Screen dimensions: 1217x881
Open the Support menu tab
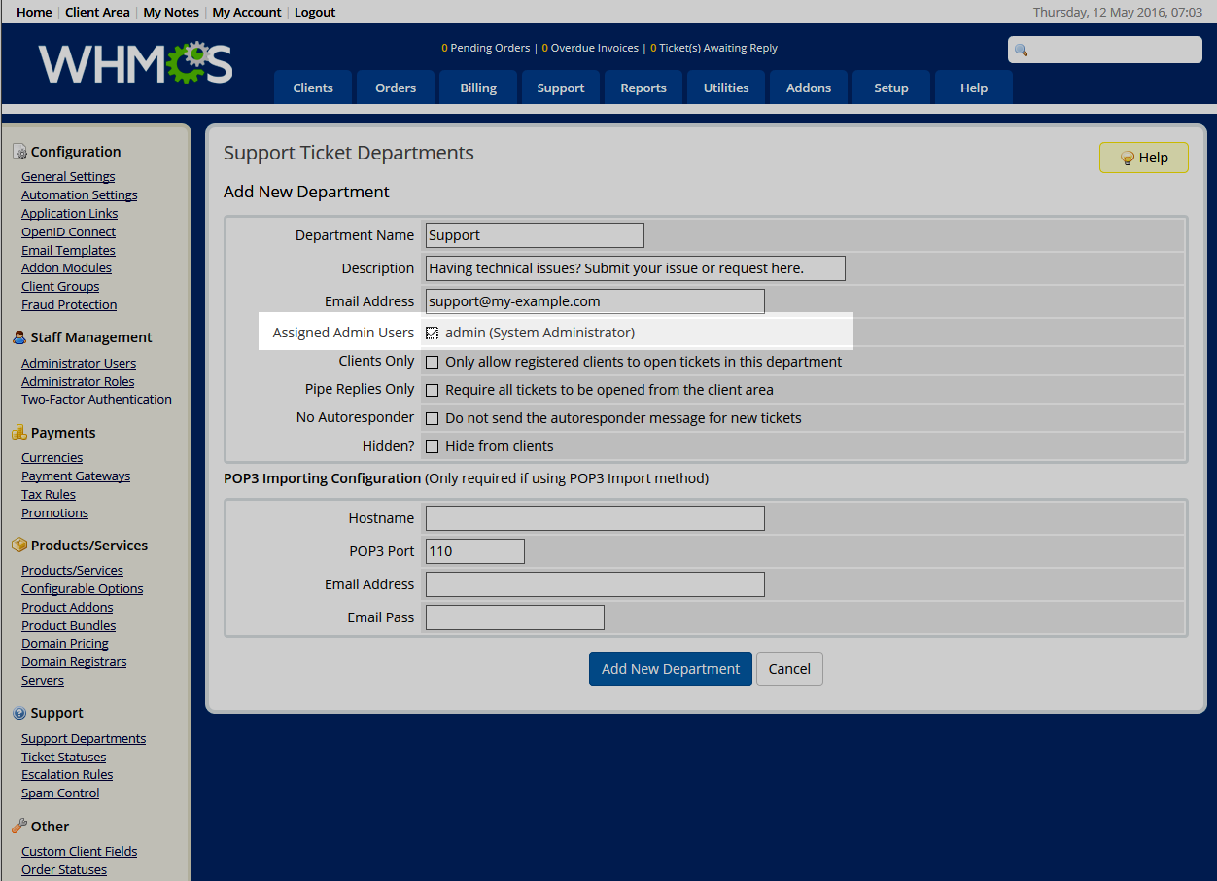coord(561,88)
